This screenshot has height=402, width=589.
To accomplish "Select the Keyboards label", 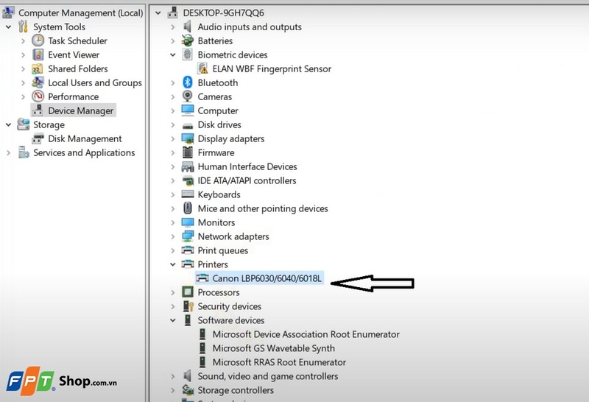I will [219, 194].
